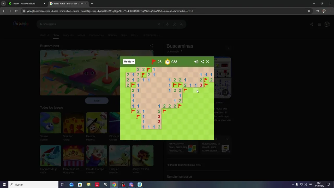
Task: Open the Jerry Lawson game thumbnail
Action: [143, 156]
